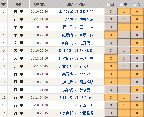
Task: Select win (3) for 芬洛 vs 威廉二世
Action: [x=111, y=105]
